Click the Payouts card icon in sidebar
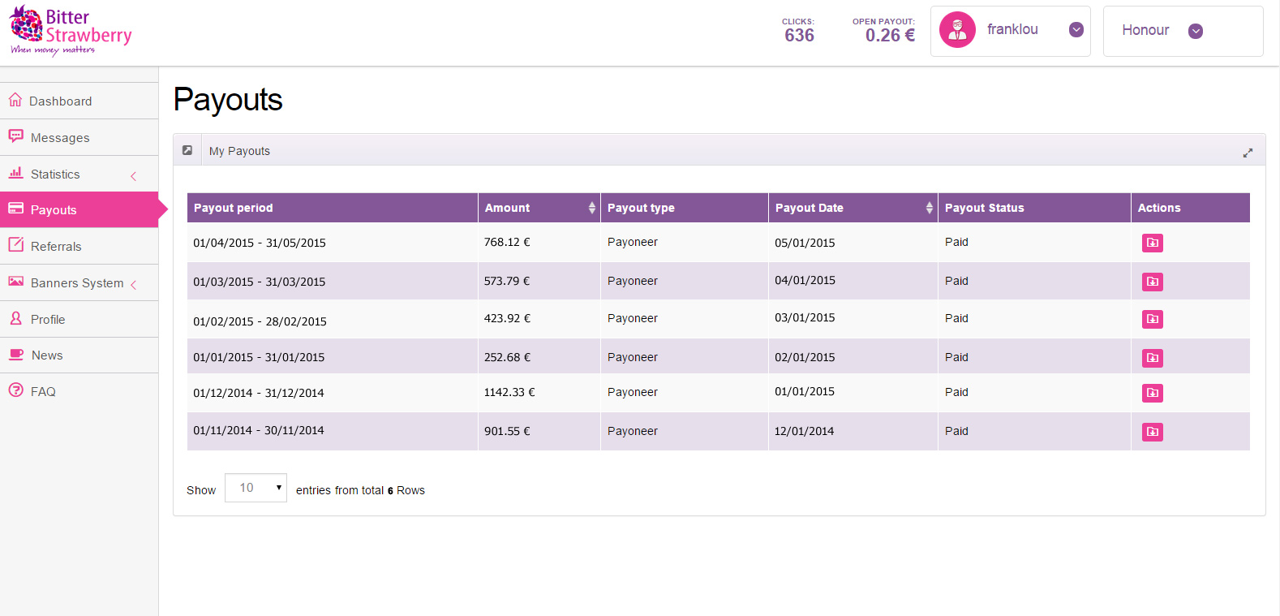Viewport: 1280px width, 616px height. tap(15, 209)
